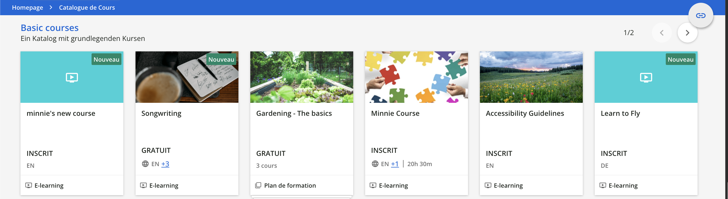Click the breadcrumb chevron separator

[x=51, y=7]
